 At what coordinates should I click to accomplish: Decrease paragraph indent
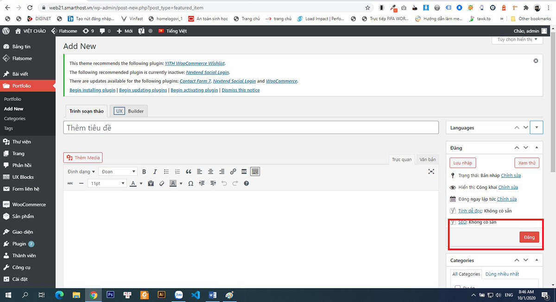point(202,184)
